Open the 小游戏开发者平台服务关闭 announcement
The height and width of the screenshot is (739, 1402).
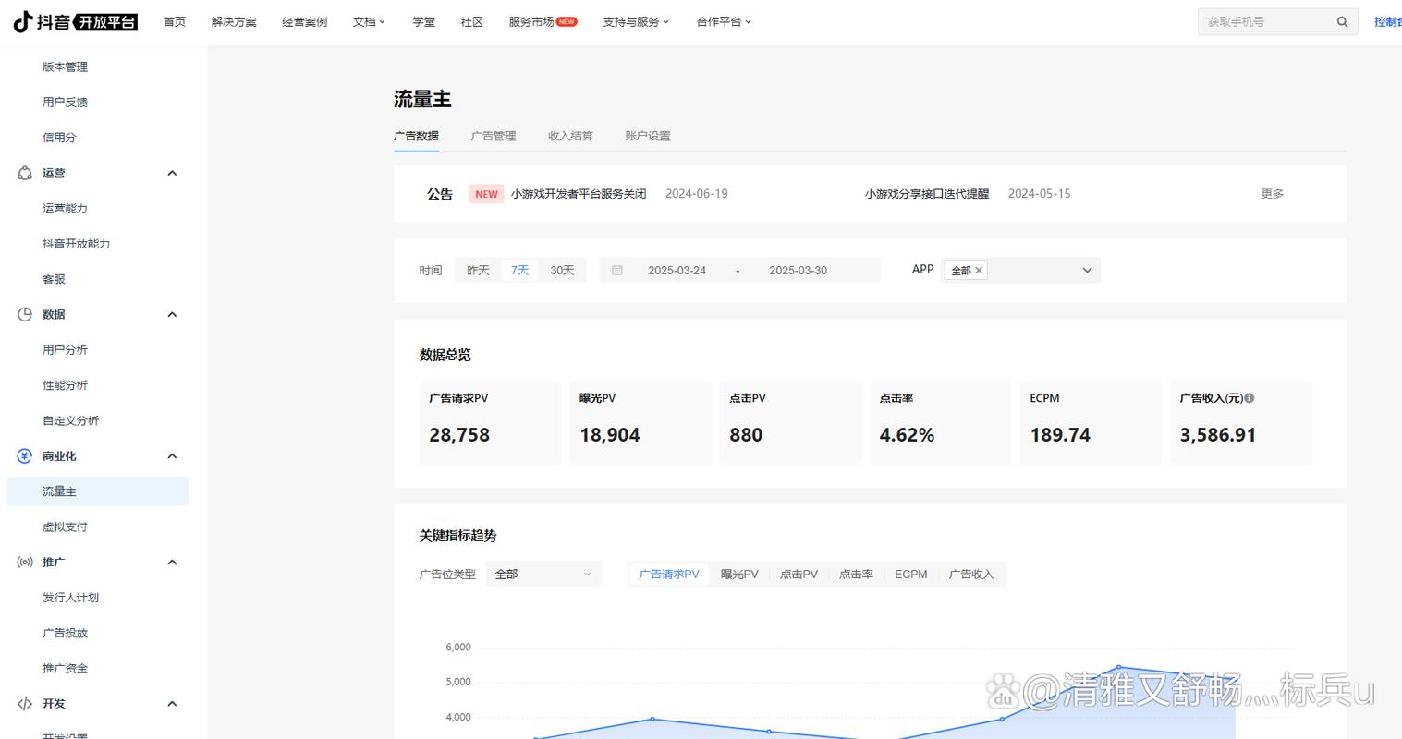coord(579,194)
